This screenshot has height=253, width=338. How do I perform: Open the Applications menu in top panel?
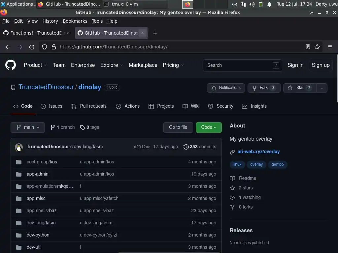(18, 4)
